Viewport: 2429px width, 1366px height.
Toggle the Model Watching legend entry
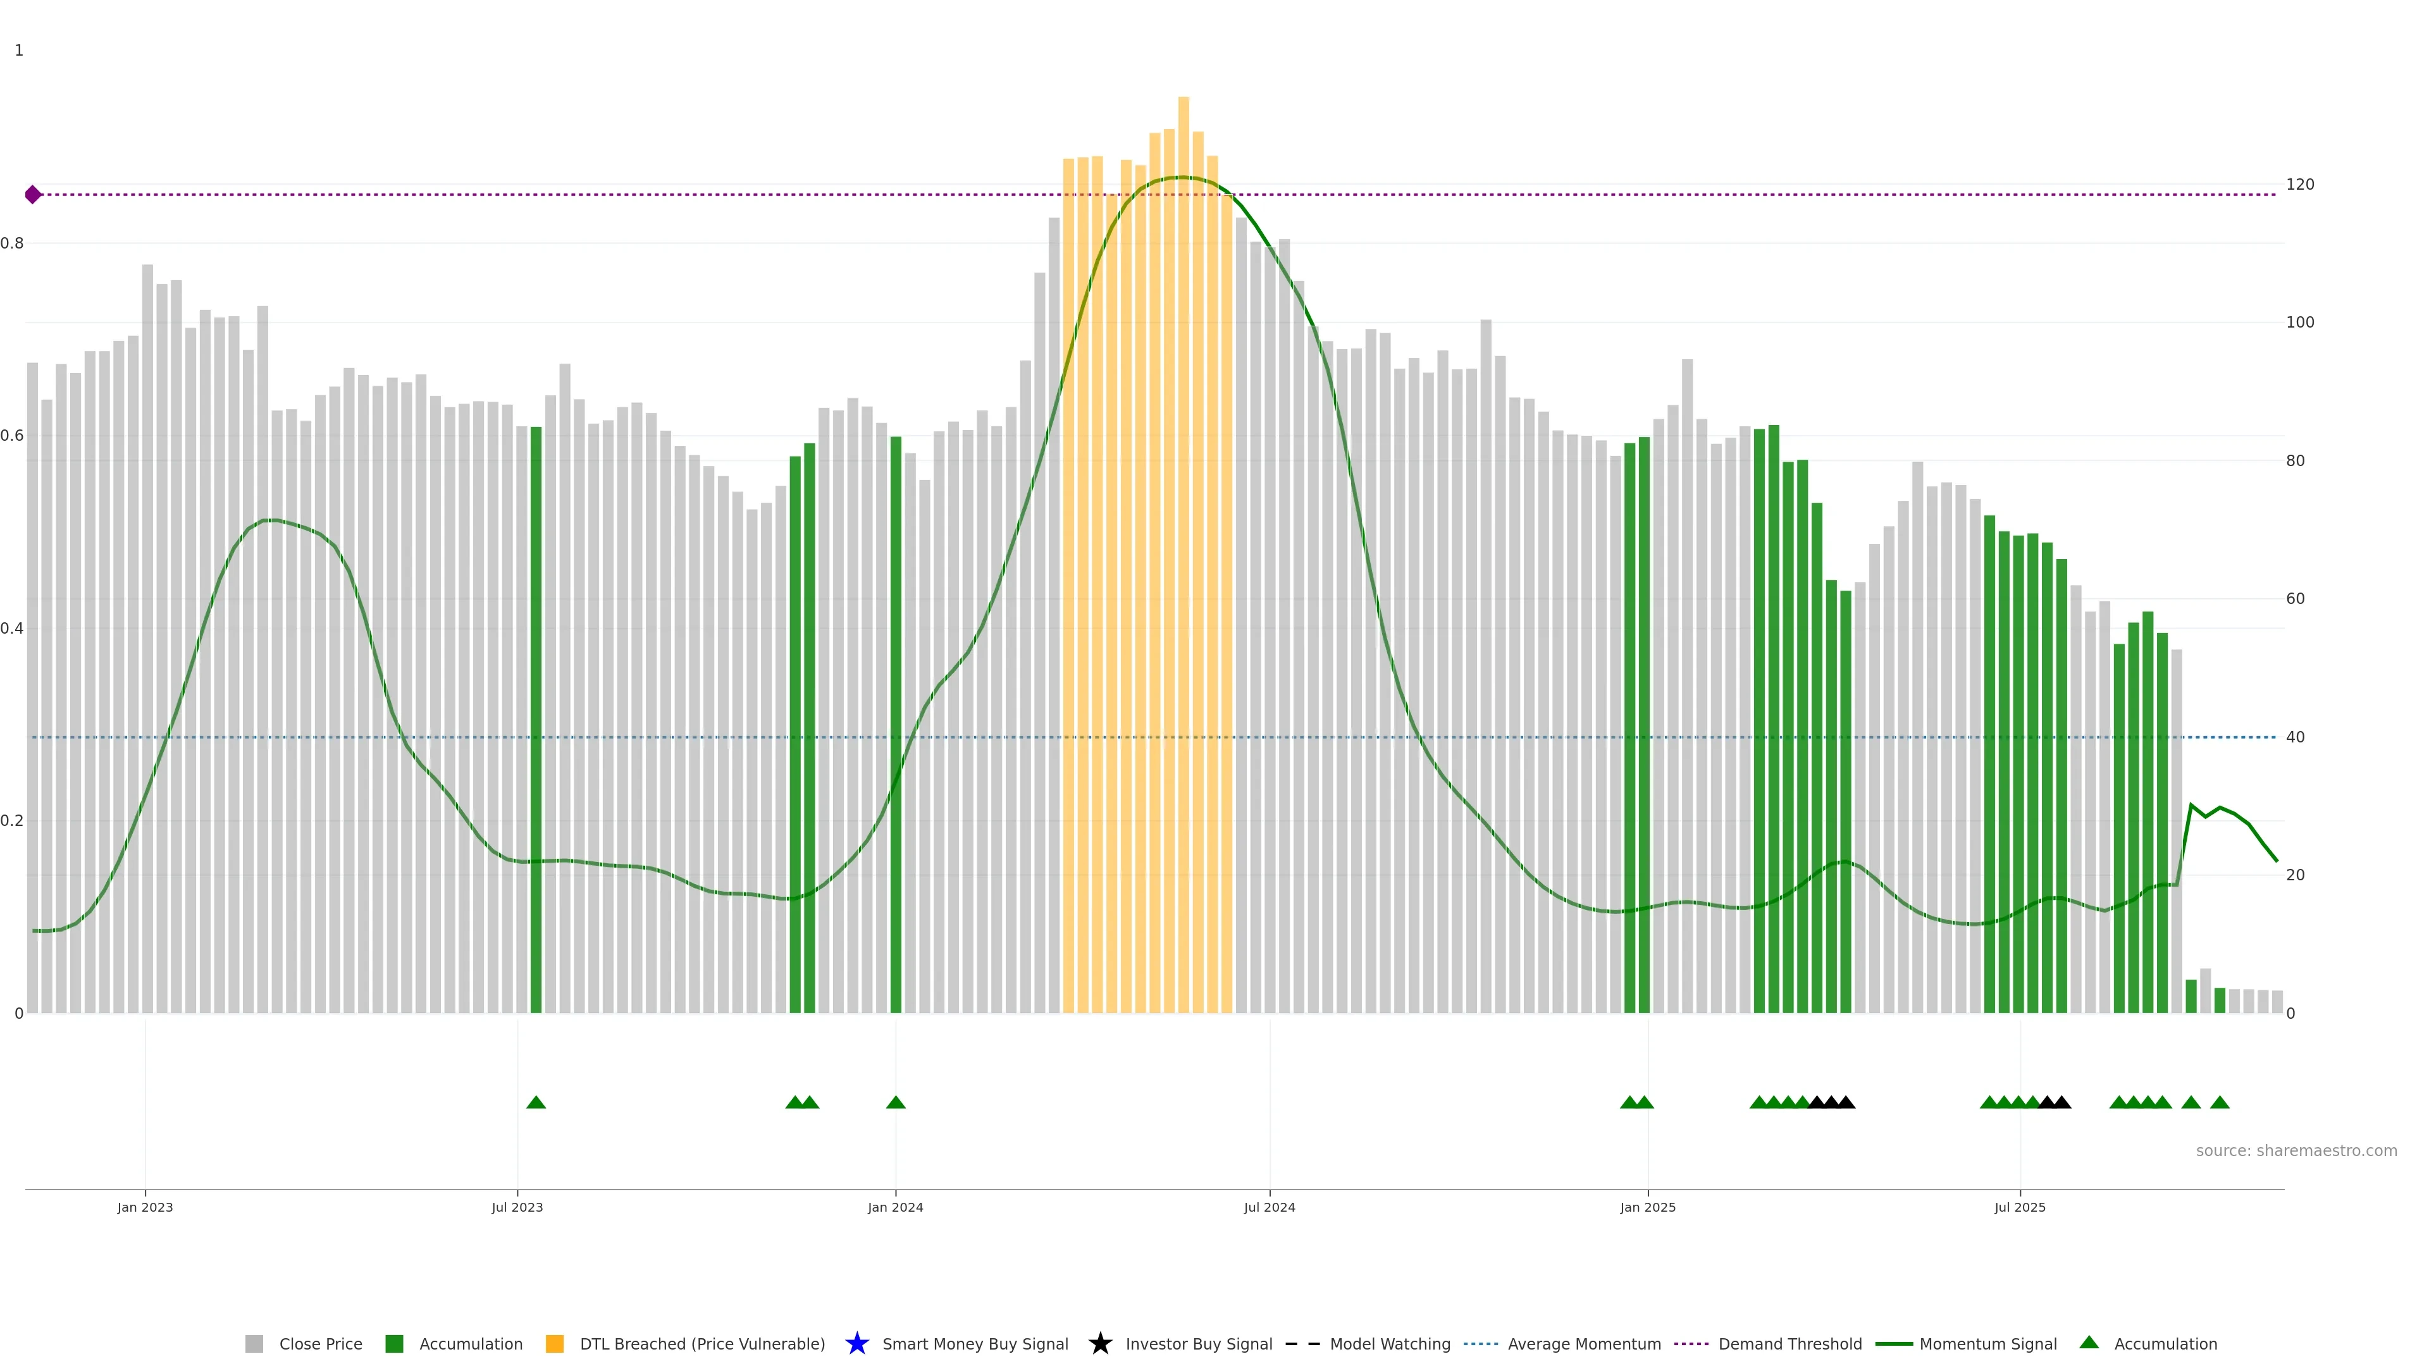click(1389, 1343)
